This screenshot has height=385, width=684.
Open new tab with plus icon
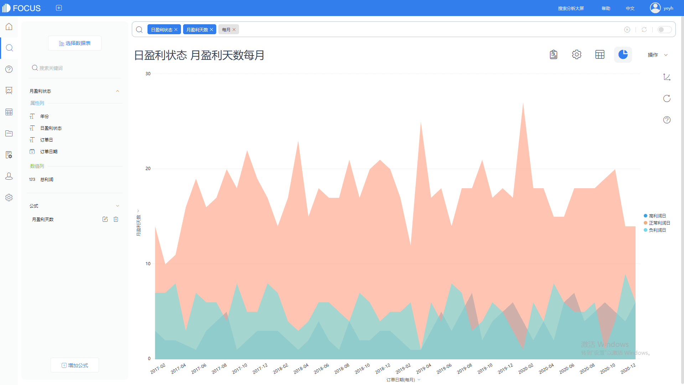[x=59, y=8]
